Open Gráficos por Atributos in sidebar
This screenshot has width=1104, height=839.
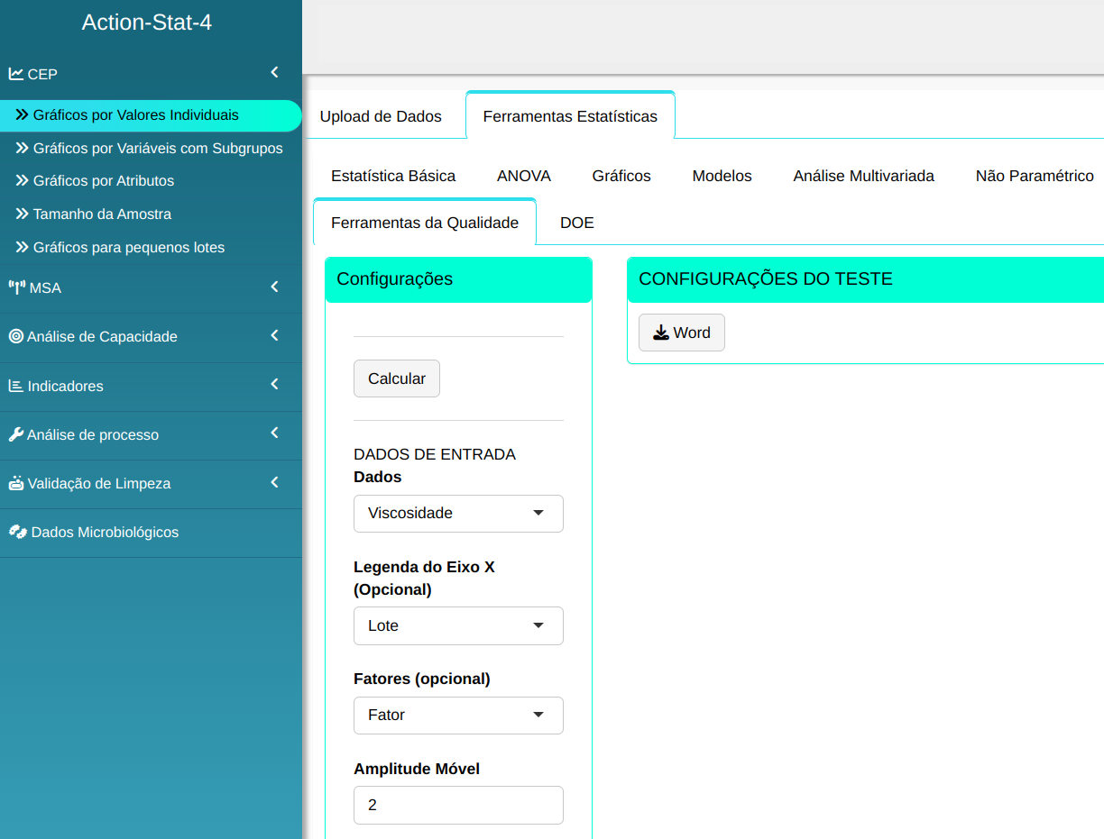(103, 181)
